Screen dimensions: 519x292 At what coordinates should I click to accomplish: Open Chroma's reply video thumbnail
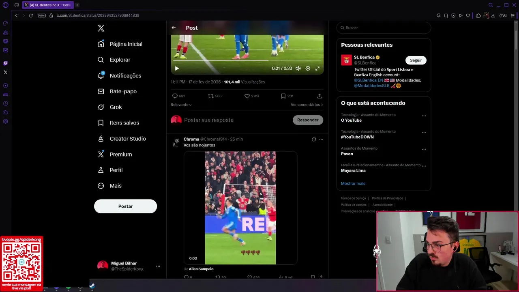coord(240,208)
